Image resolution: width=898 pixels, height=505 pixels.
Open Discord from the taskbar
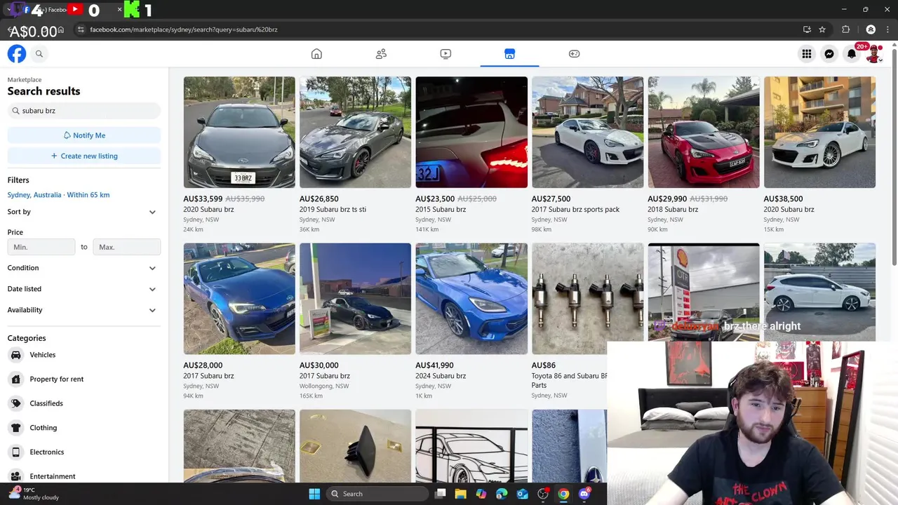(584, 494)
